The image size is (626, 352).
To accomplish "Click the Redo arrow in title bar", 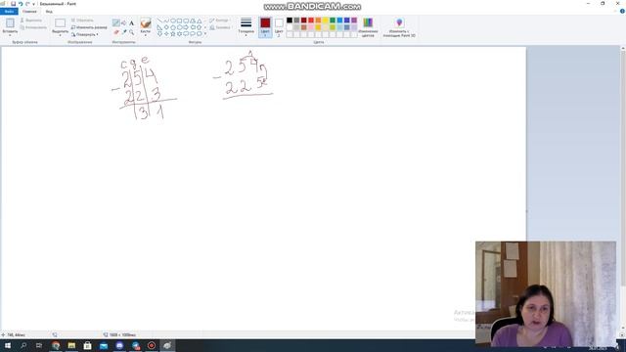I will pos(27,4).
